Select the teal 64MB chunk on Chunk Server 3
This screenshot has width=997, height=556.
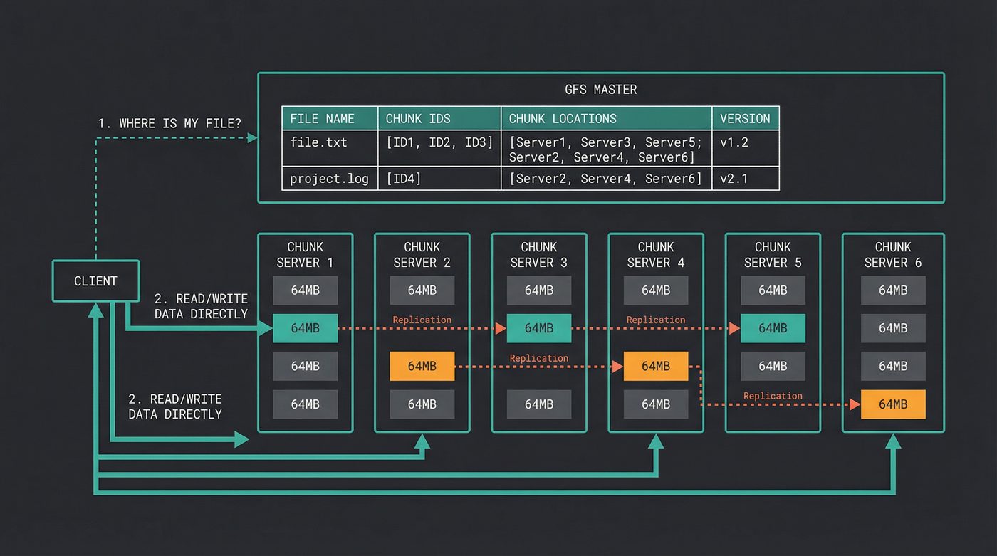pyautogui.click(x=539, y=328)
